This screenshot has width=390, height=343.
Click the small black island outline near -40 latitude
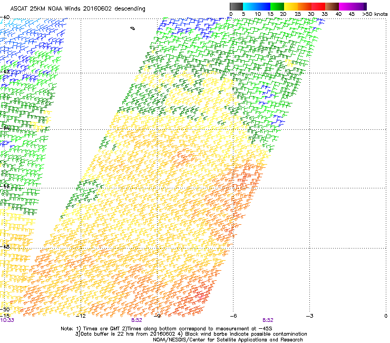(x=133, y=28)
